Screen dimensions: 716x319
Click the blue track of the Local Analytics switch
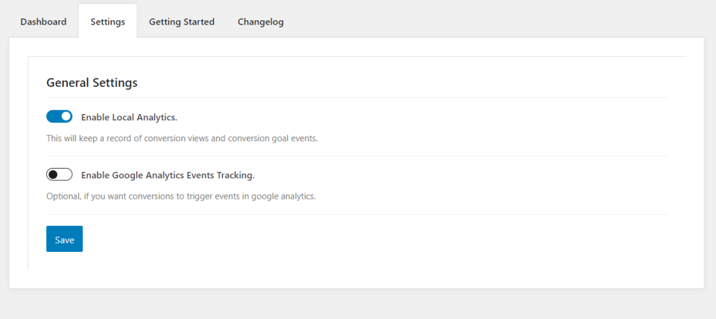click(53, 117)
